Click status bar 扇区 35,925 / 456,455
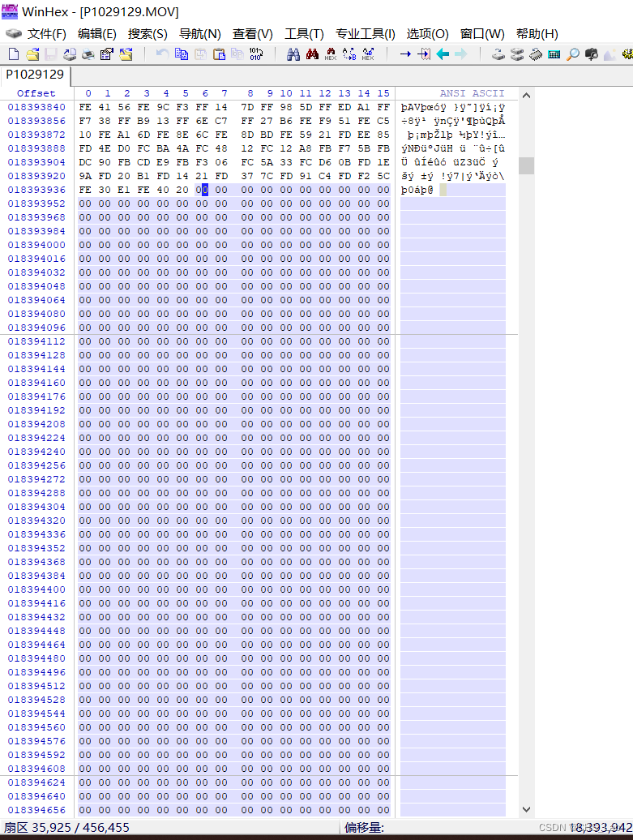Screen dimensions: 633x840 pyautogui.click(x=67, y=828)
